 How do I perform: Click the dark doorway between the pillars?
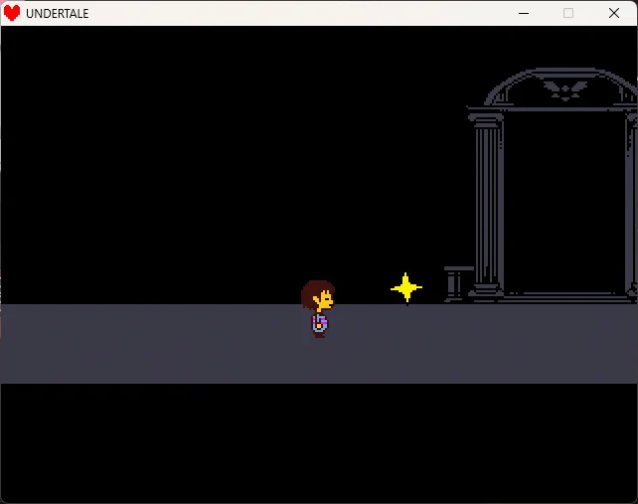point(564,203)
